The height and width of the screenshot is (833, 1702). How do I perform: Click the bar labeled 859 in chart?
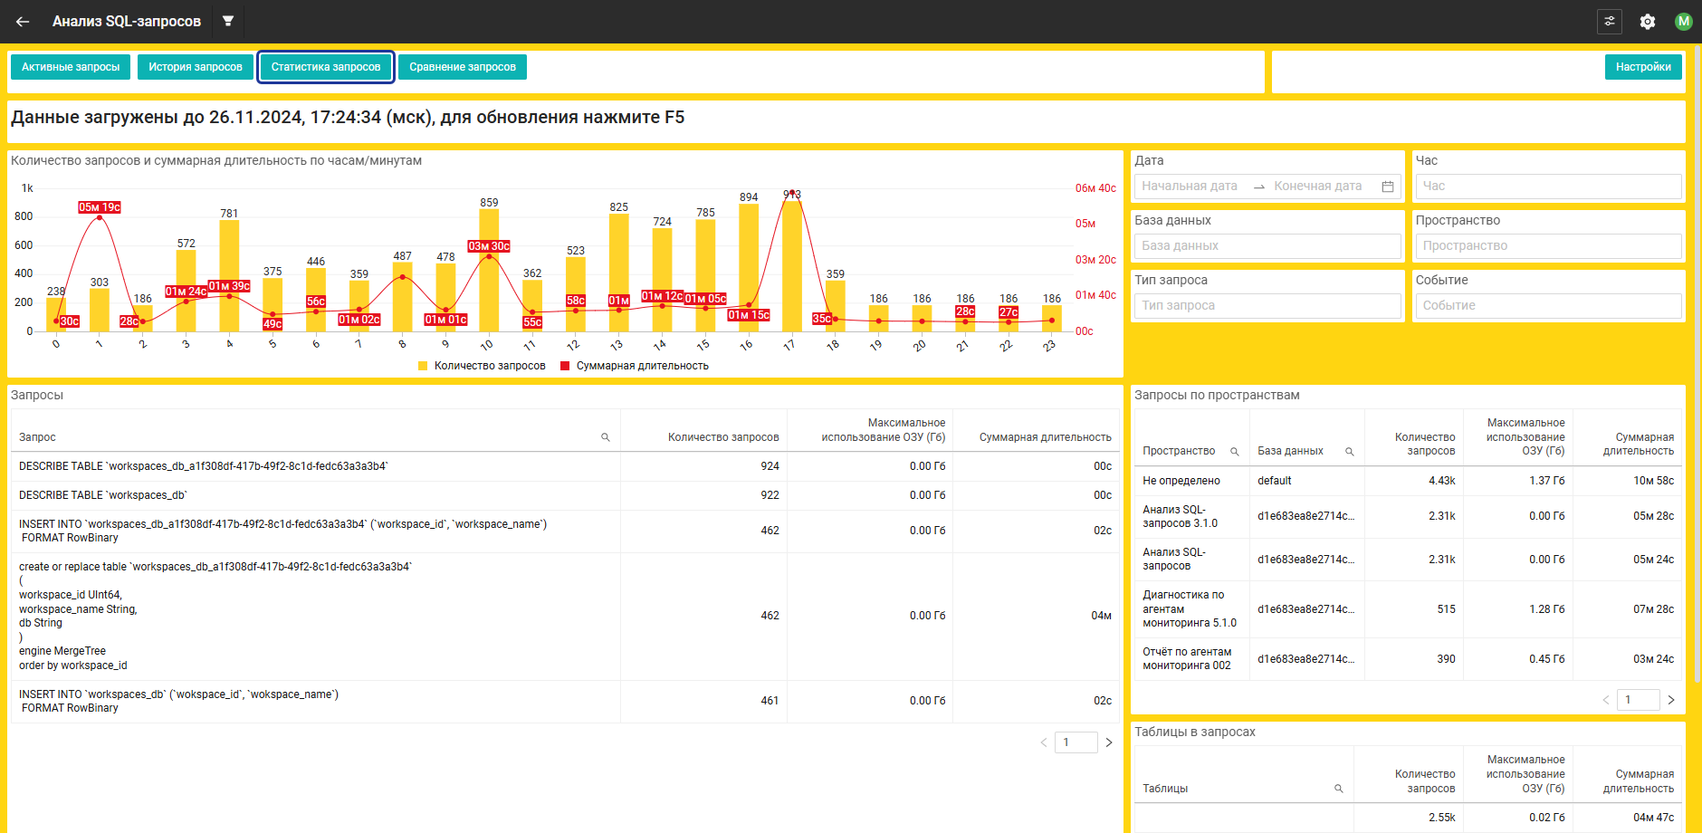(x=489, y=271)
